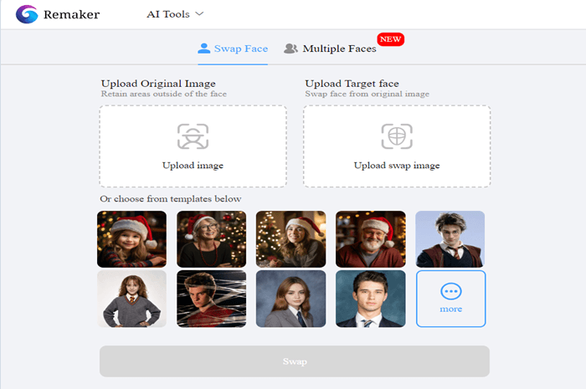586x389 pixels.
Task: Click the gray Swap button
Action: tap(295, 361)
